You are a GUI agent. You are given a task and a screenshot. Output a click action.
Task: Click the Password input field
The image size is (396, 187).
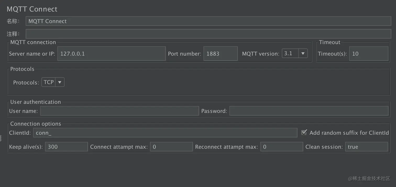pos(309,111)
